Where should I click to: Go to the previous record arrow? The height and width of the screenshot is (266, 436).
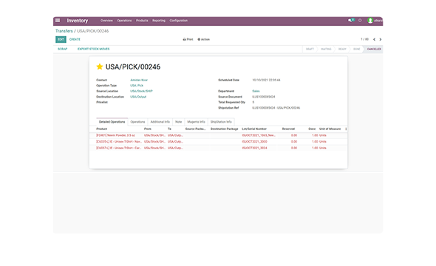[374, 39]
